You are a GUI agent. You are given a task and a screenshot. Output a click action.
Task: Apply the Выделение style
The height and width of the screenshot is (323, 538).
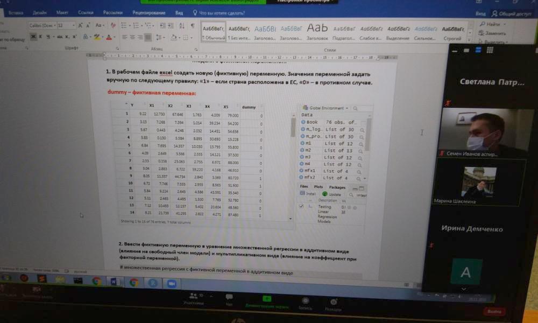398,33
